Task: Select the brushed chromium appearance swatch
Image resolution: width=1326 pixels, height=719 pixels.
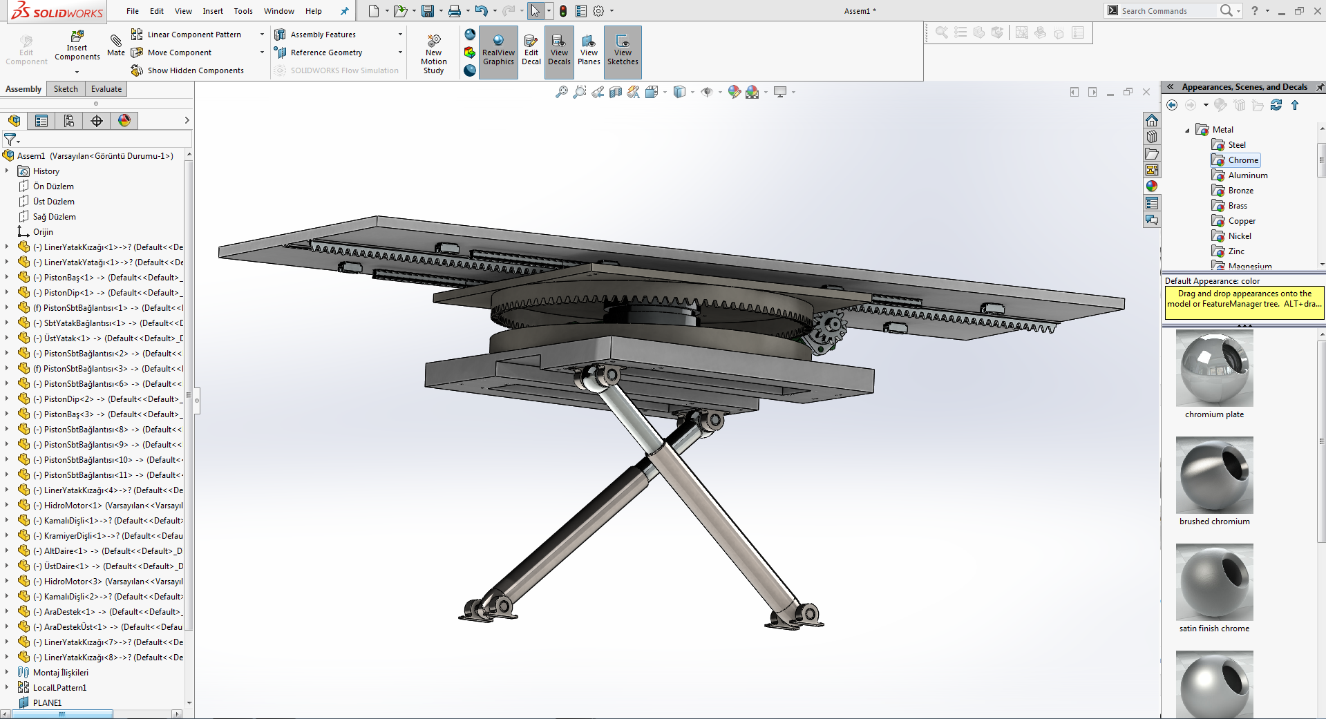Action: [1214, 474]
